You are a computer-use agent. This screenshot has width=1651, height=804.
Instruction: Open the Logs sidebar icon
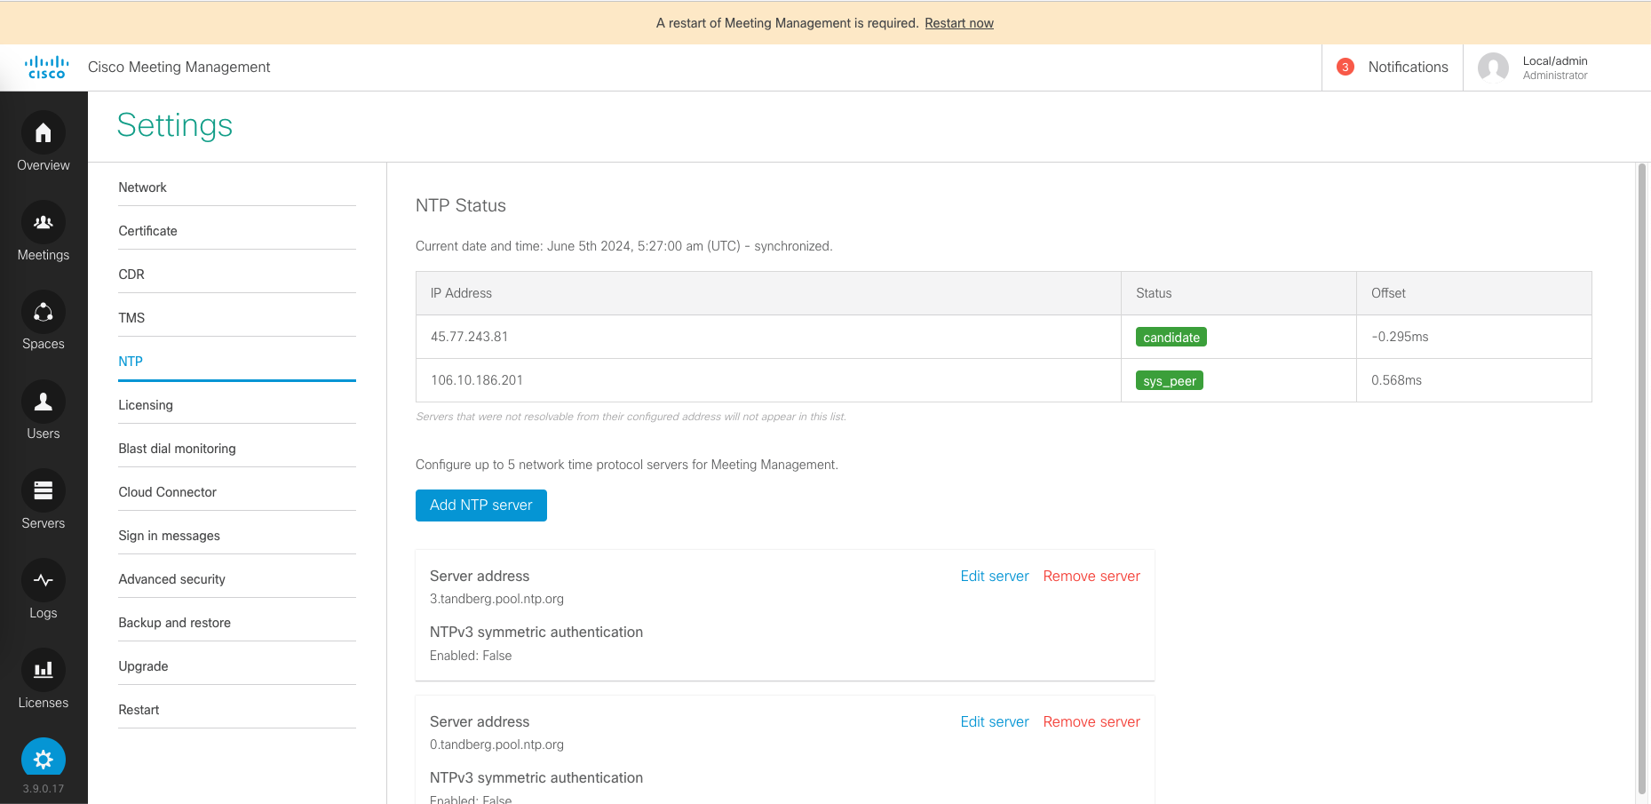43,581
